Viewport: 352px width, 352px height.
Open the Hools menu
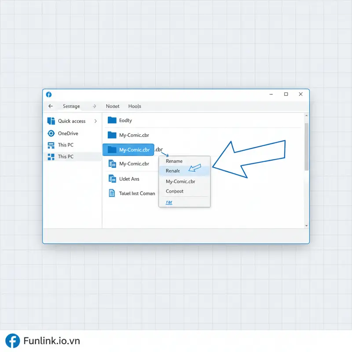[135, 106]
